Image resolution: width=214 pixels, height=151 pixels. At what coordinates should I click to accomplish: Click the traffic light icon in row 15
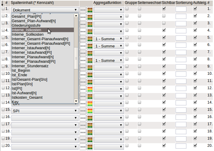point(90,111)
